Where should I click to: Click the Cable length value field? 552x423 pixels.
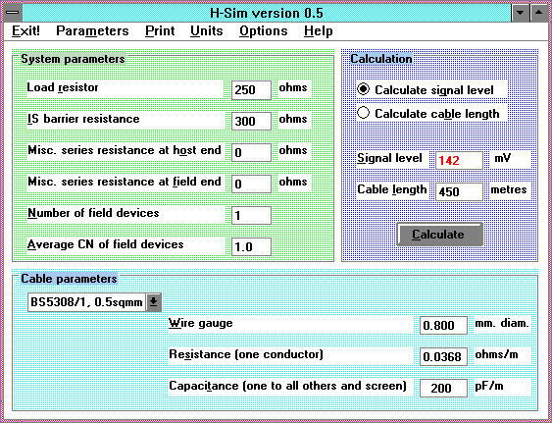point(459,191)
